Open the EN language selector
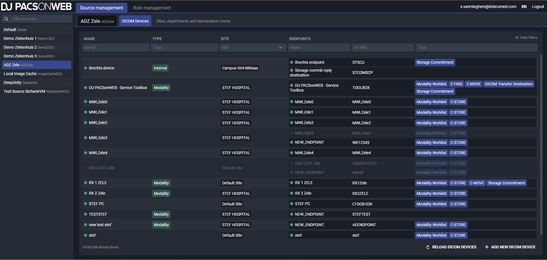The image size is (547, 260). click(524, 7)
